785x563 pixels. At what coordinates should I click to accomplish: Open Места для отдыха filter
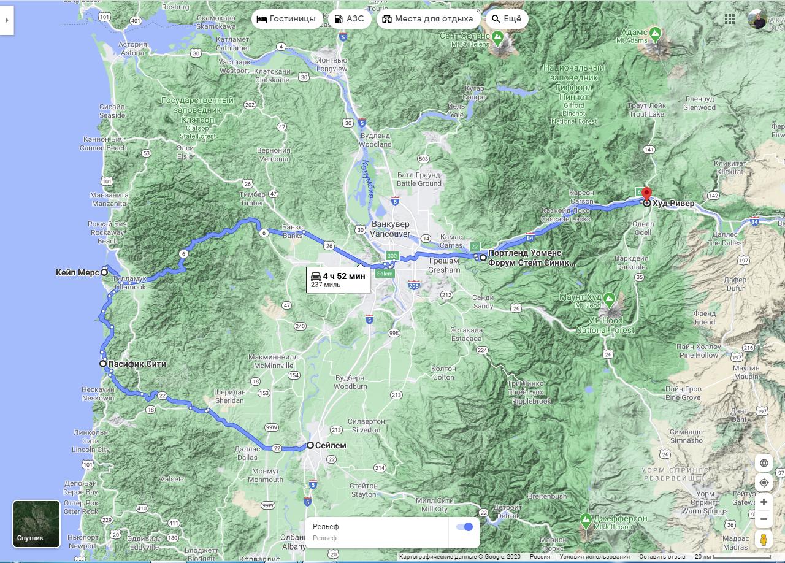coord(428,19)
